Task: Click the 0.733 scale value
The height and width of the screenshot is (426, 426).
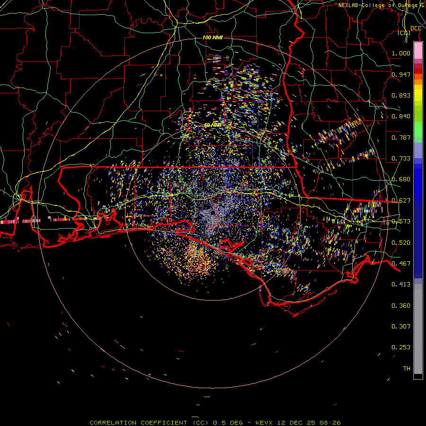Action: [401, 159]
